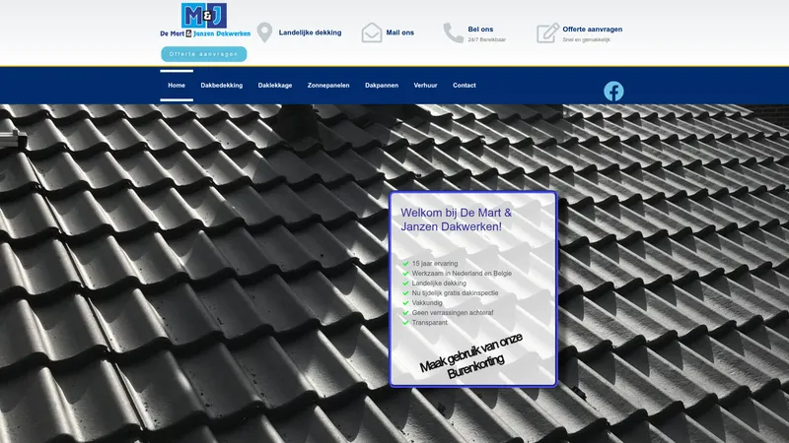Click the telephone handset icon
The height and width of the screenshot is (443, 789).
pyautogui.click(x=454, y=33)
